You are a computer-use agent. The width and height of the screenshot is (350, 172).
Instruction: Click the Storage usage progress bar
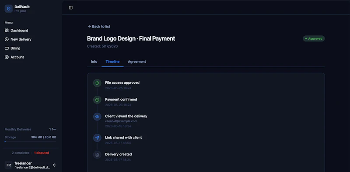tap(30, 141)
